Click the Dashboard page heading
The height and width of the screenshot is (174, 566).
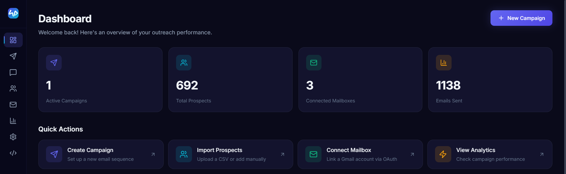[65, 19]
